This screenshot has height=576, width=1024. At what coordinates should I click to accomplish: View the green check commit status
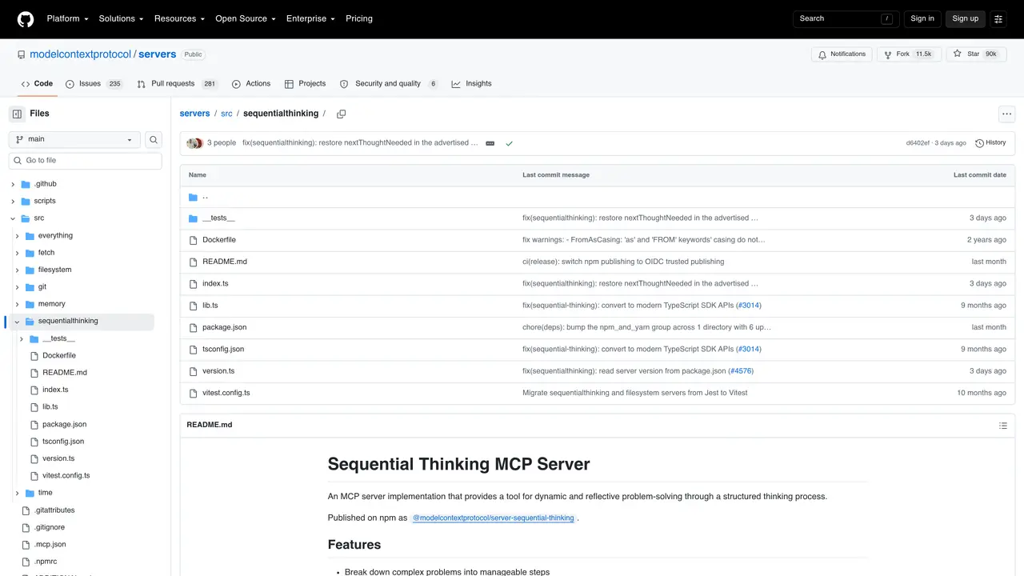509,143
